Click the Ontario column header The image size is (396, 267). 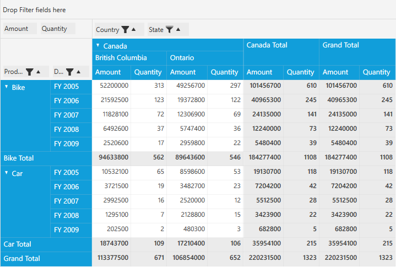tap(182, 58)
